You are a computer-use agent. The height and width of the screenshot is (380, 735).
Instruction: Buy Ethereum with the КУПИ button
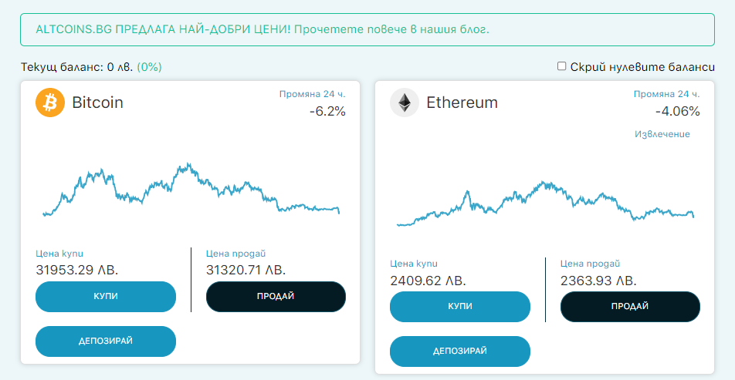click(460, 307)
